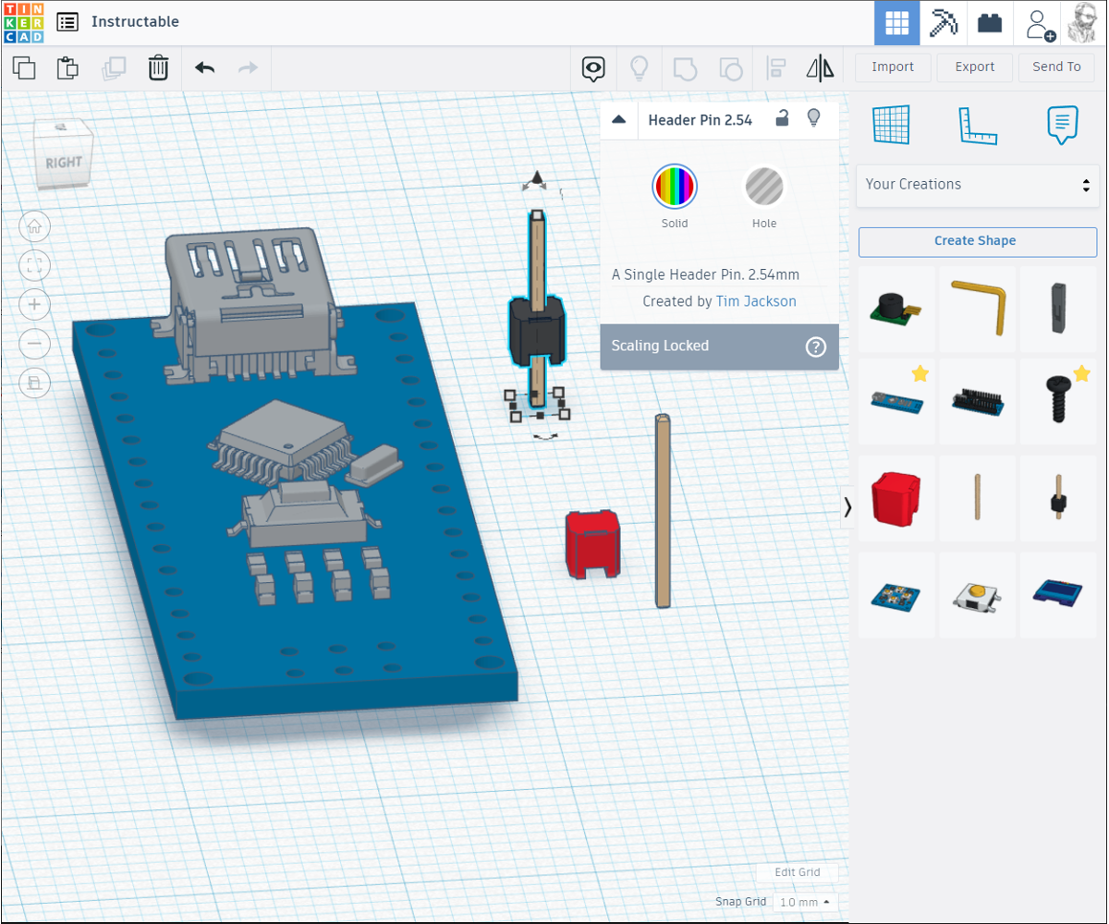1109x924 pixels.
Task: Click the Duplicate and repeat icon
Action: (x=114, y=67)
